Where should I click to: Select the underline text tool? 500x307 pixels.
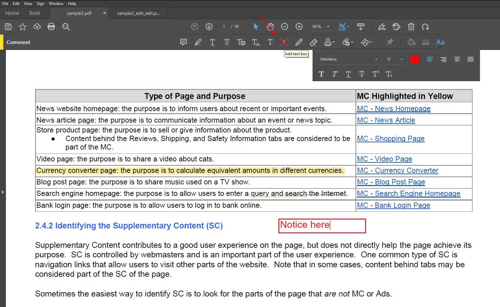pyautogui.click(x=212, y=42)
